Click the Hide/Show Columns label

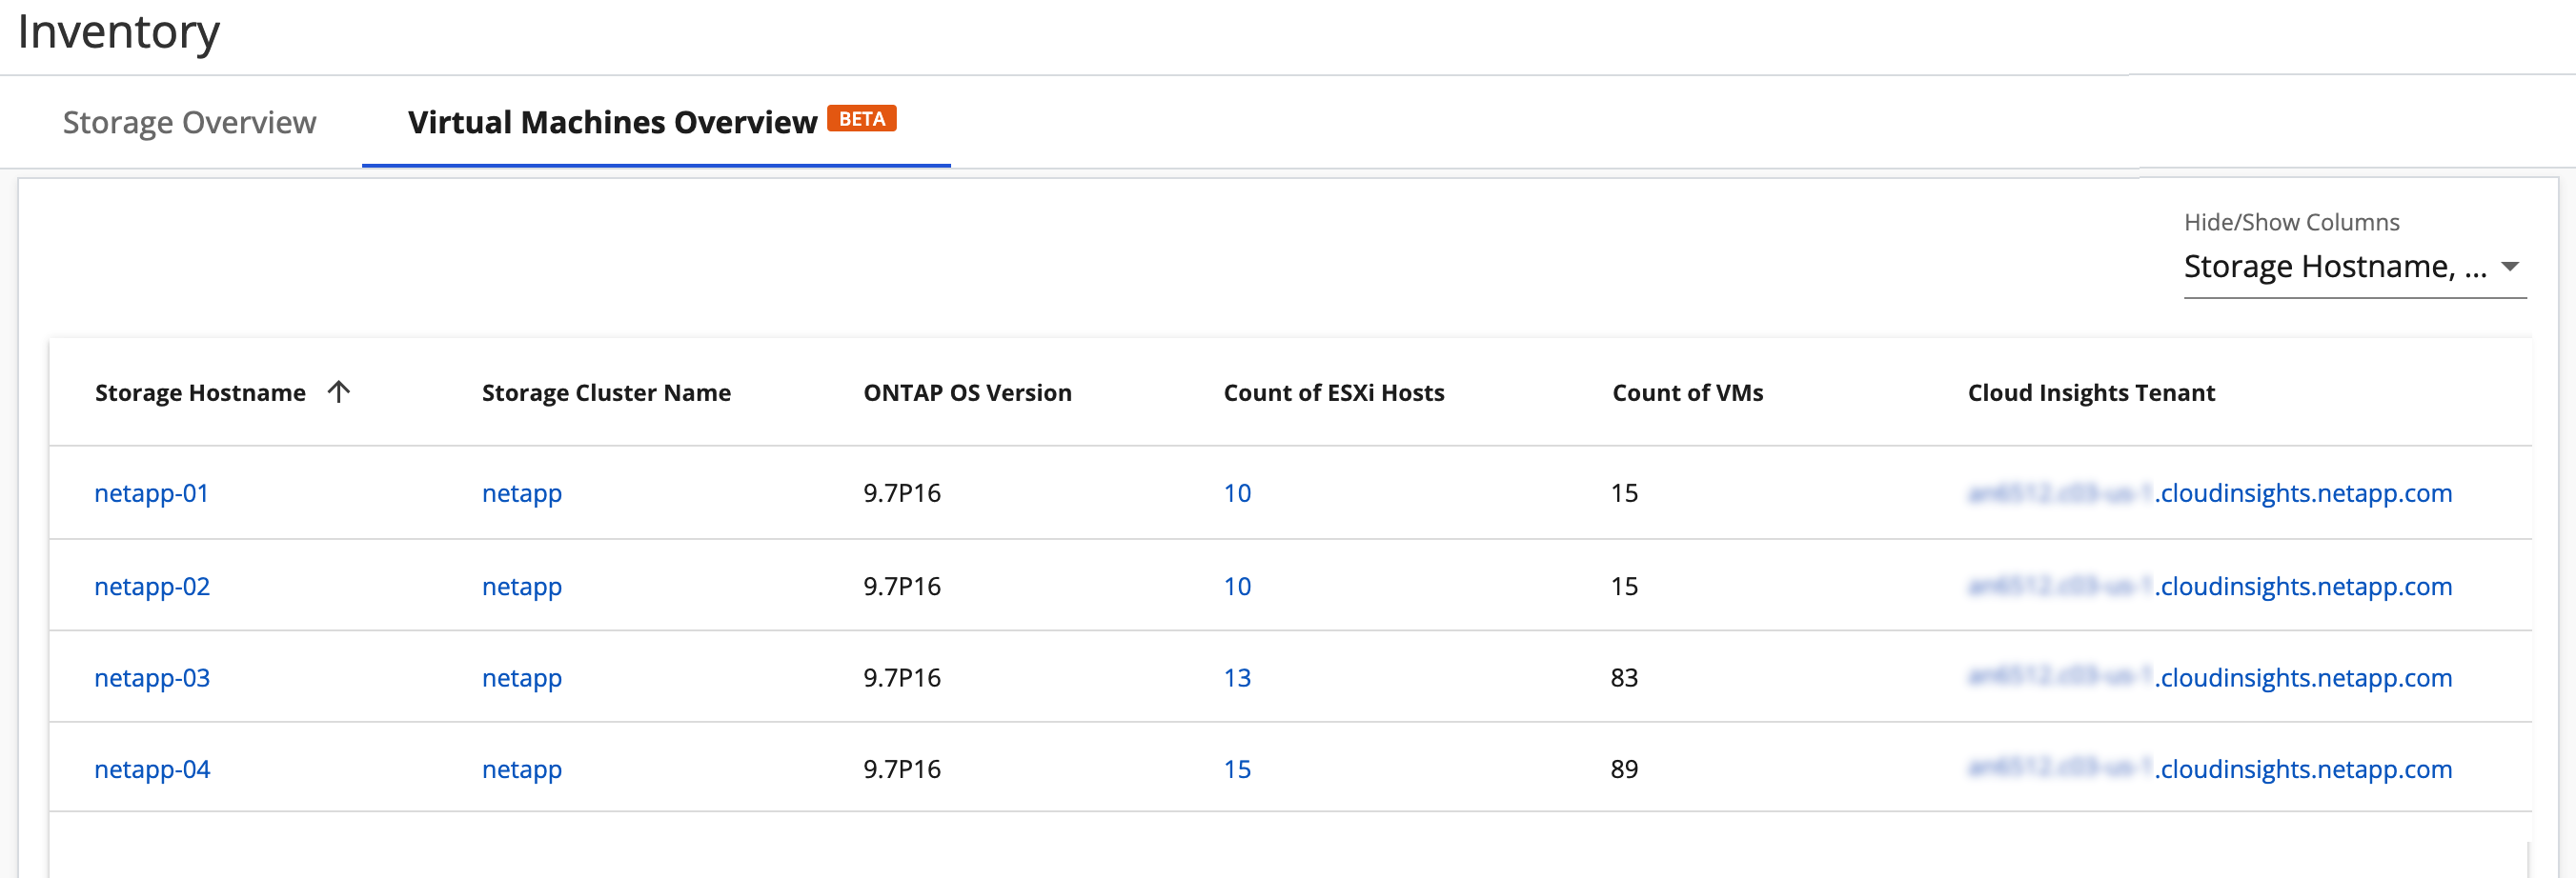click(x=2291, y=222)
